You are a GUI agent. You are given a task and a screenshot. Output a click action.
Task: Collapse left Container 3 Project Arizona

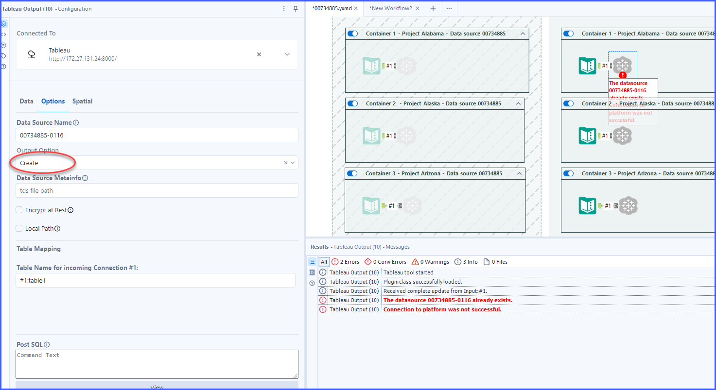[x=519, y=173]
